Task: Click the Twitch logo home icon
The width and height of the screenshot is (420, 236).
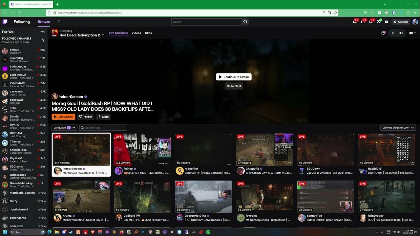Action: tap(5, 22)
